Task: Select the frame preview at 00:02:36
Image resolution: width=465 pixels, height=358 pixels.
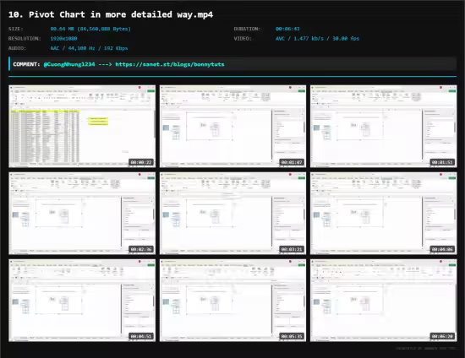Action: (x=82, y=214)
